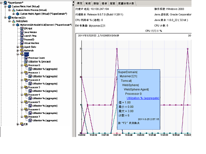Image resolution: width=206 pixels, height=154 pixels.
Task: Select Processor 6 Utilization % (aggregate)
Action: 45,113
